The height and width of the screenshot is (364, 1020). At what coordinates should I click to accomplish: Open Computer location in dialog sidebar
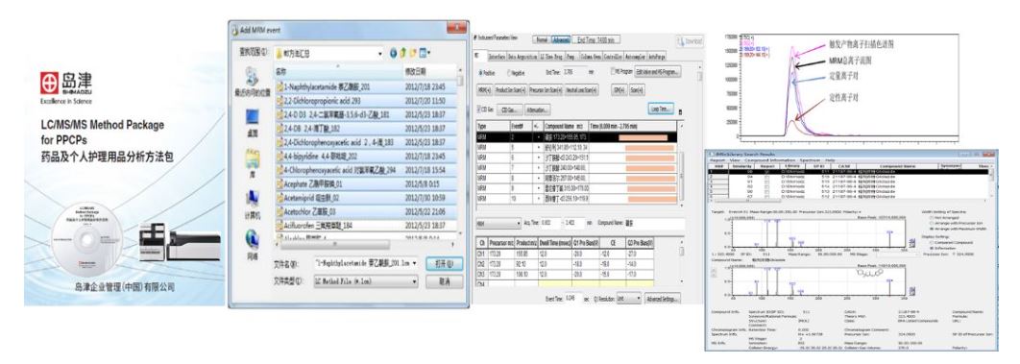click(252, 198)
